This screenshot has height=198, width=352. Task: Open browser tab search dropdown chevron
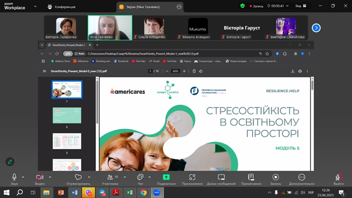click(x=42, y=45)
